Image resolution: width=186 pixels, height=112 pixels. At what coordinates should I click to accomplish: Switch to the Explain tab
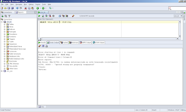pyautogui.click(x=64, y=43)
